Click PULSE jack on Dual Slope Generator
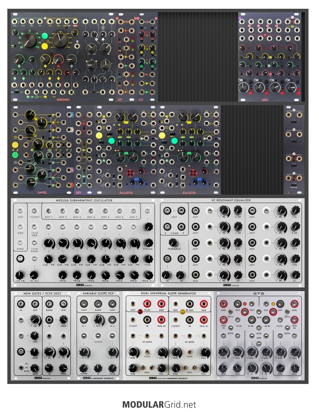Image resolution: width=319 pixels, height=412 pixels. click(147, 304)
